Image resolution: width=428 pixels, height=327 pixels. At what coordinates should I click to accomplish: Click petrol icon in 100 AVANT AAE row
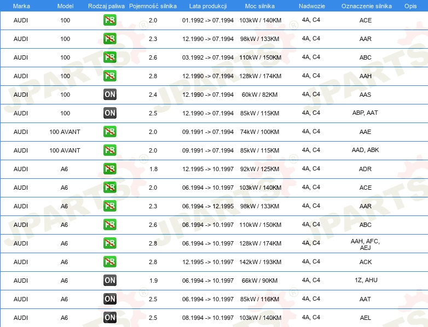pos(110,131)
